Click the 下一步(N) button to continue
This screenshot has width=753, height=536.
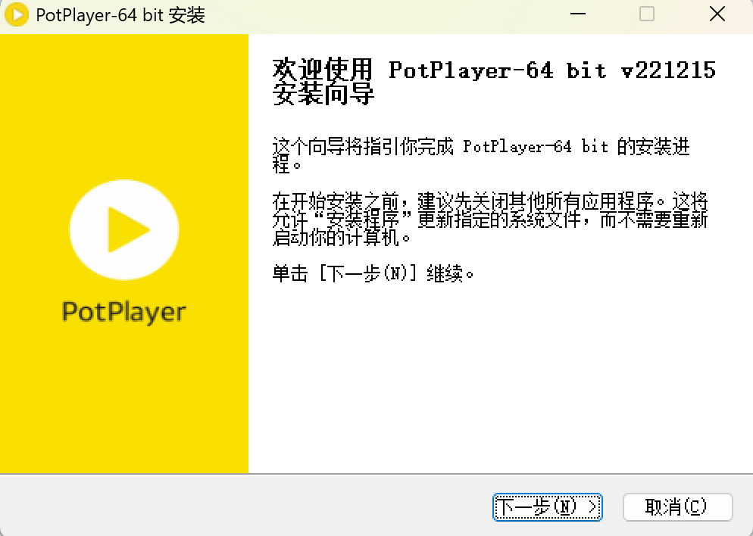point(547,507)
